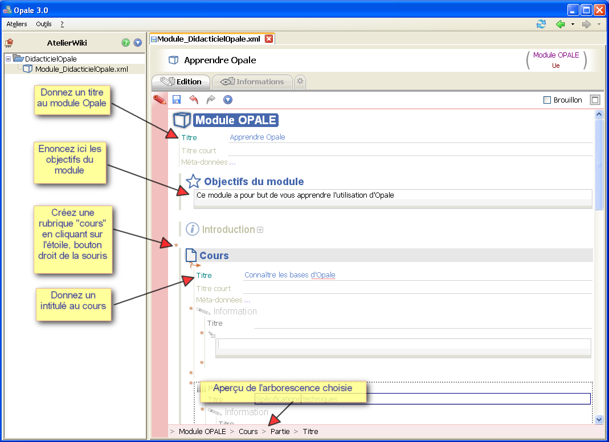Open the forward history dropdown arrow
The image size is (609, 442).
point(599,24)
